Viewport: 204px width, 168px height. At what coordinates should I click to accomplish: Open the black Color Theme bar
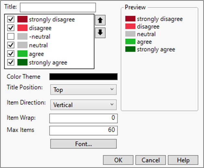pos(83,77)
